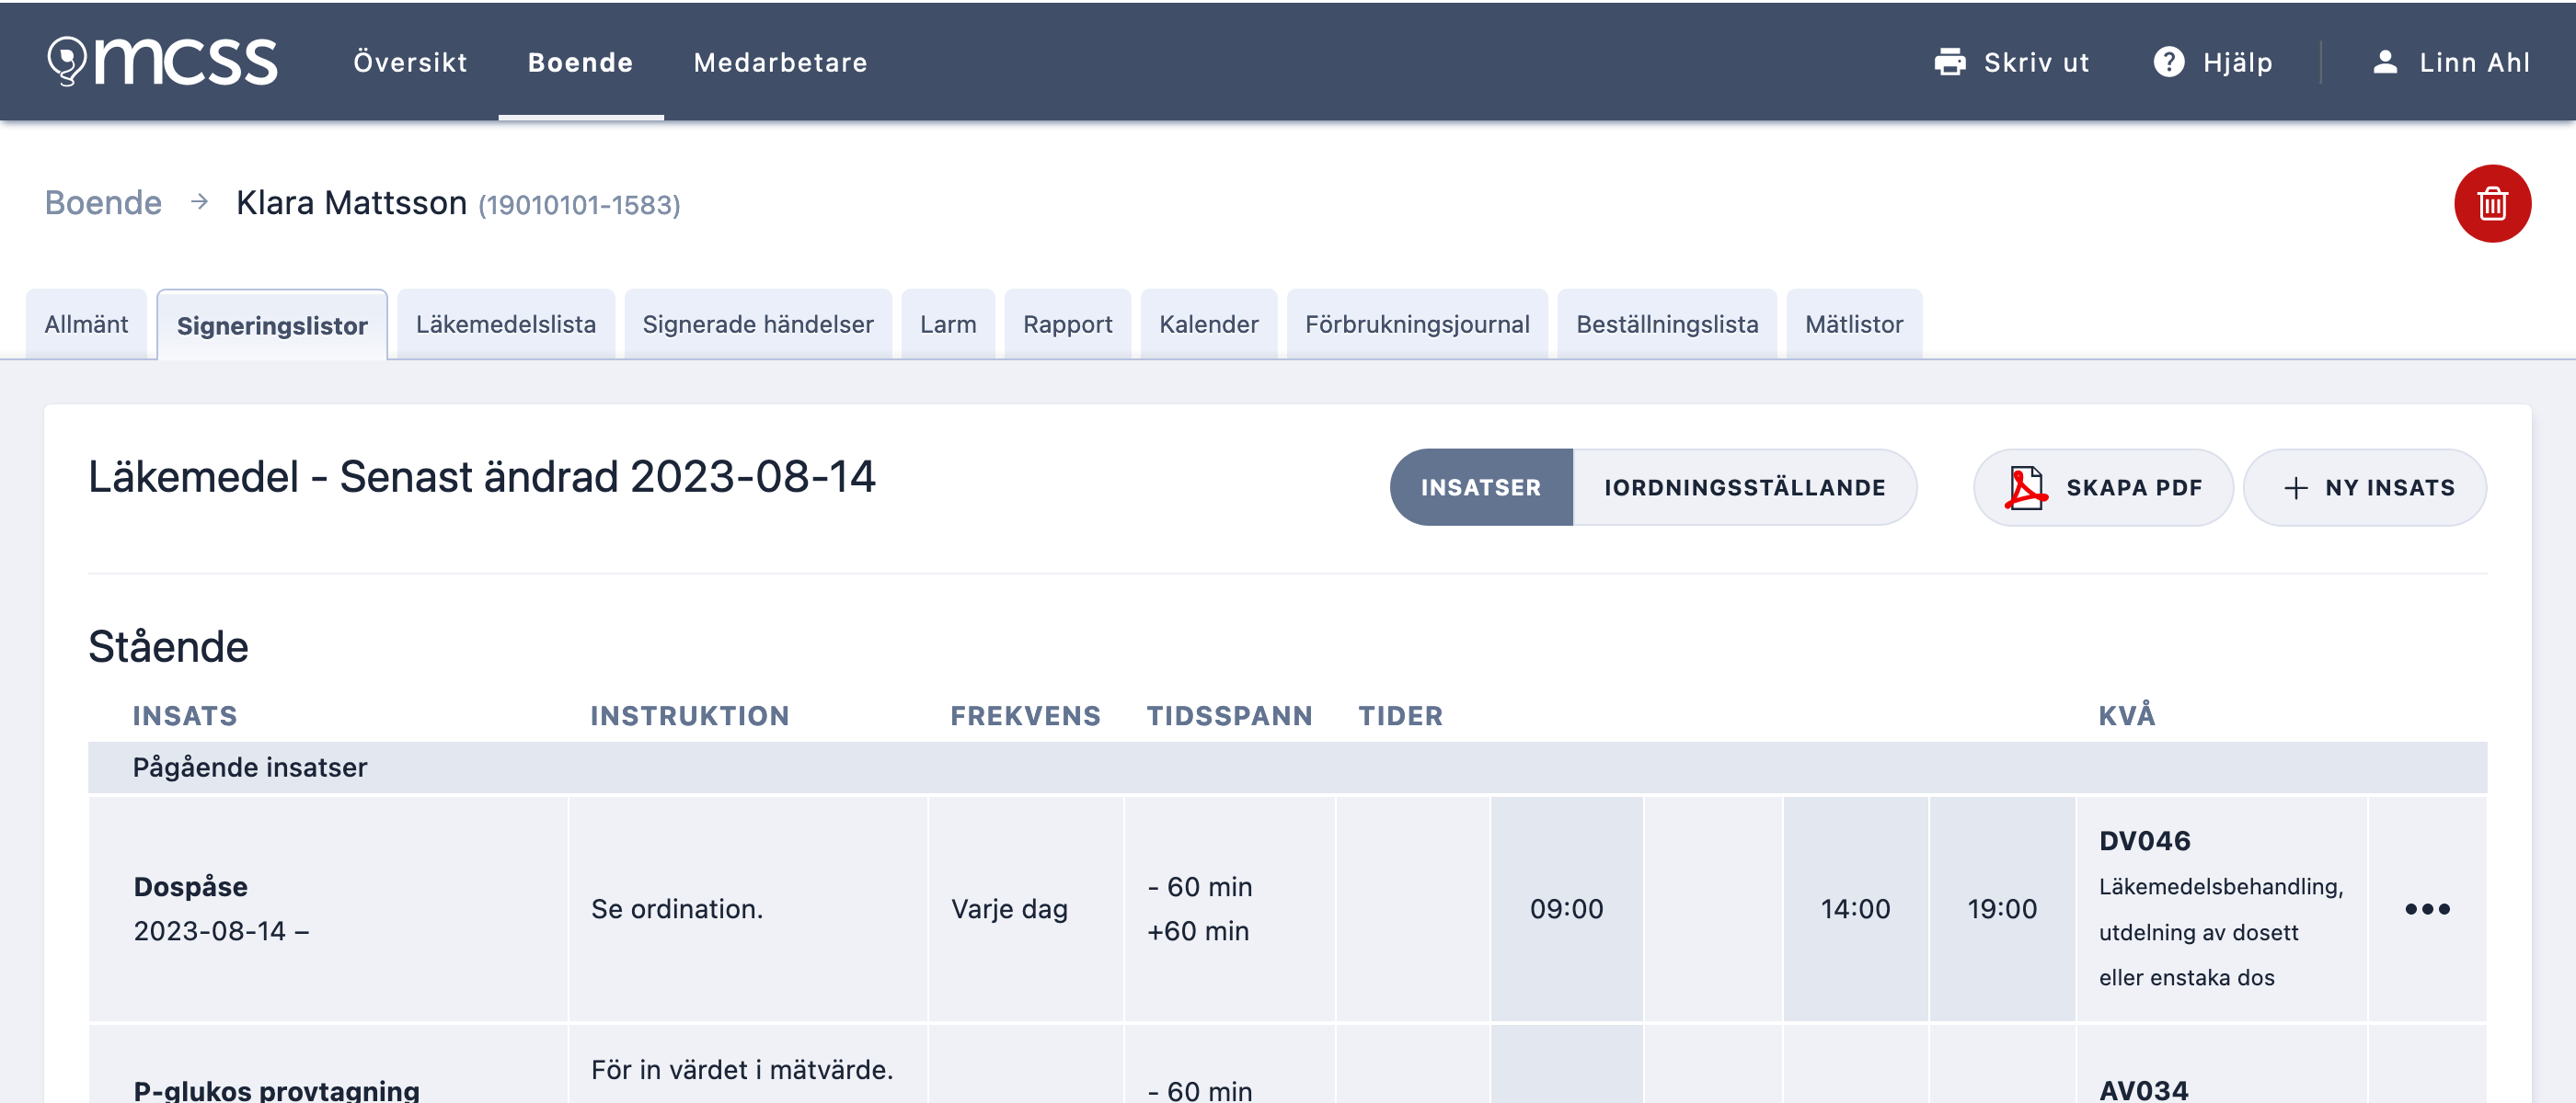The width and height of the screenshot is (2576, 1103).
Task: Switch to the Beställningslista tab
Action: coord(1666,324)
